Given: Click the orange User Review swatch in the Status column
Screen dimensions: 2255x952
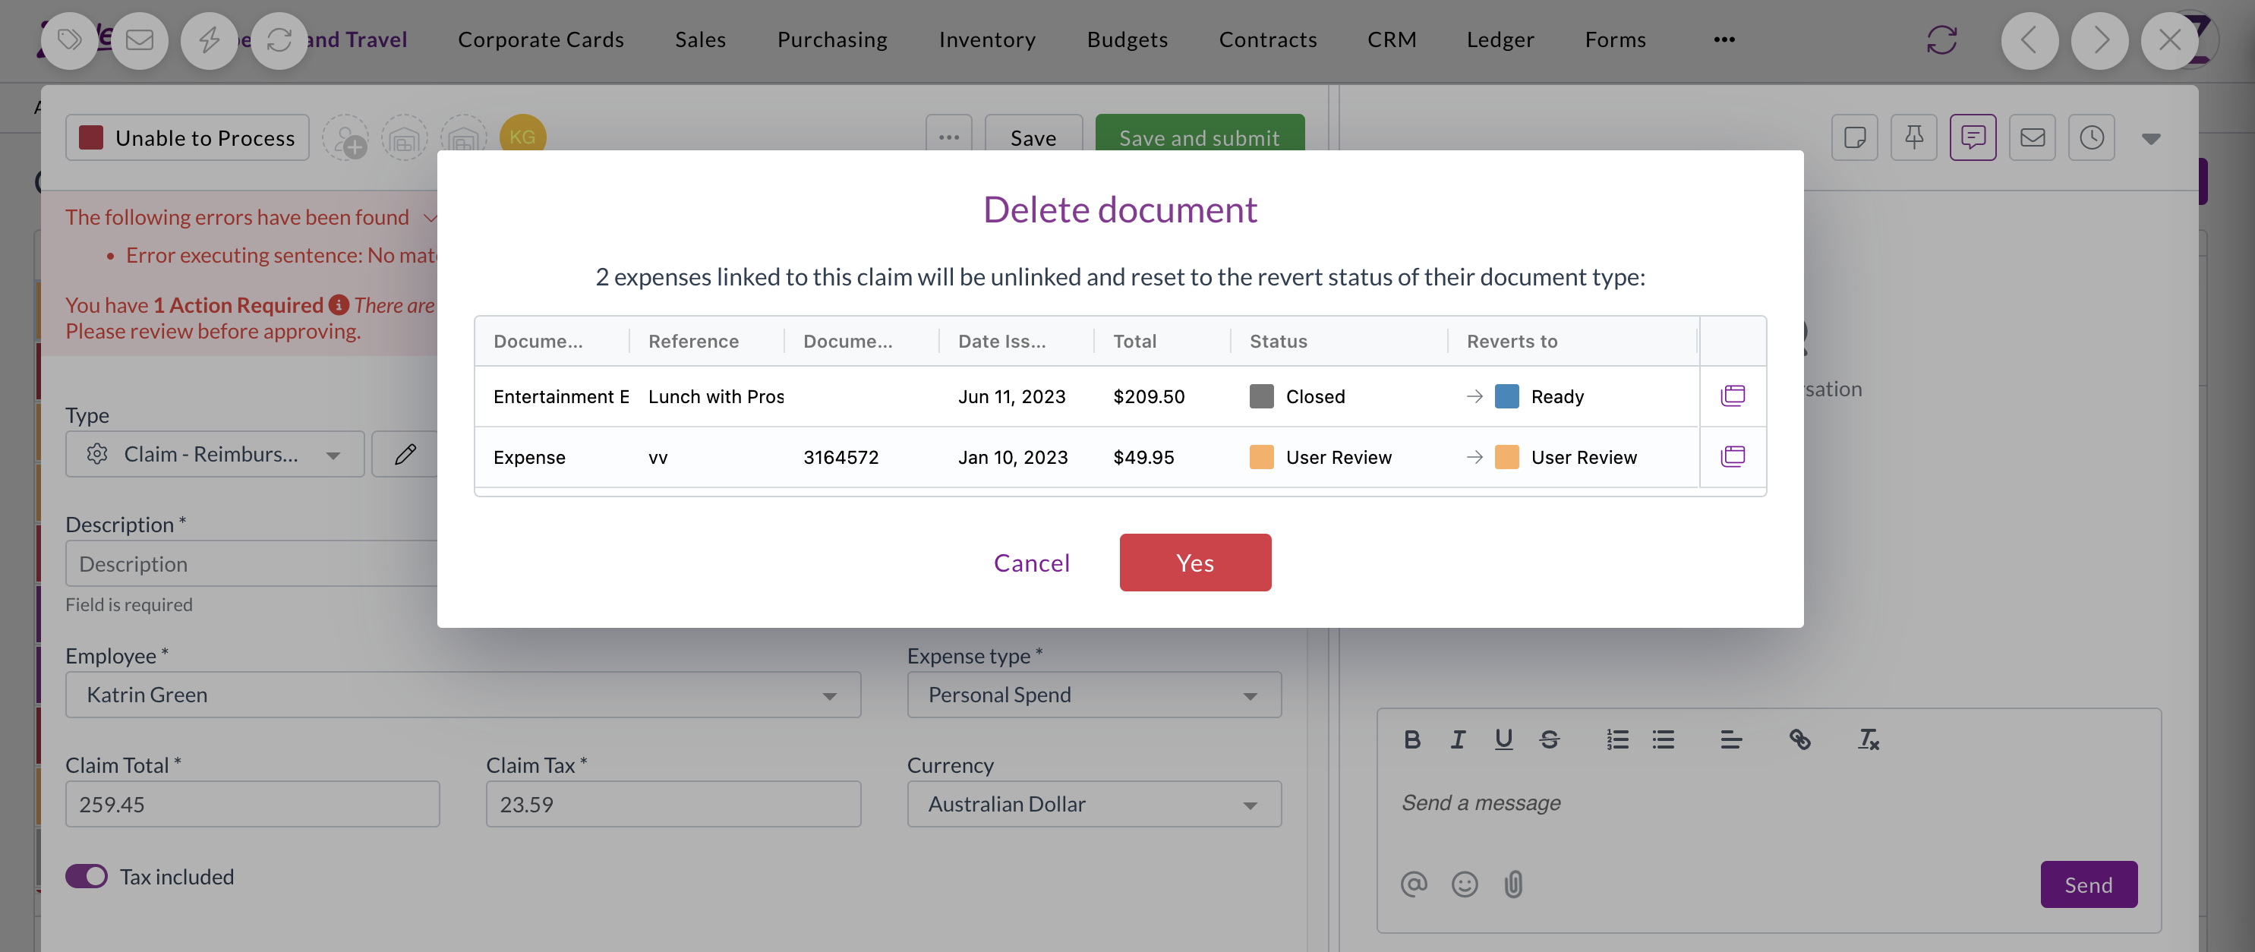Looking at the screenshot, I should coord(1261,457).
